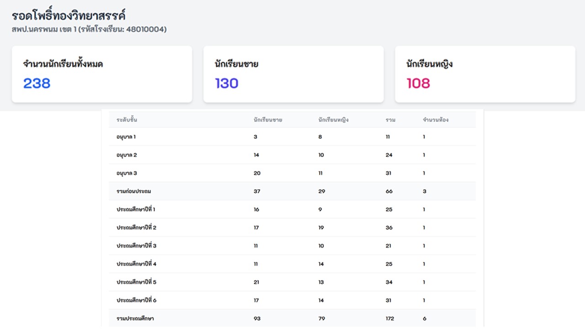Viewport: 585px width, 329px height.
Task: Click the school code 48010004 subtitle
Action: pos(89,30)
